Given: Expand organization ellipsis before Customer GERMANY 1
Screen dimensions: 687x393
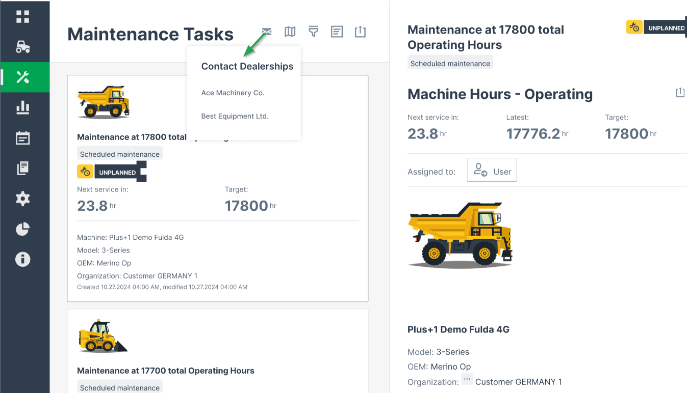Looking at the screenshot, I should click(467, 380).
